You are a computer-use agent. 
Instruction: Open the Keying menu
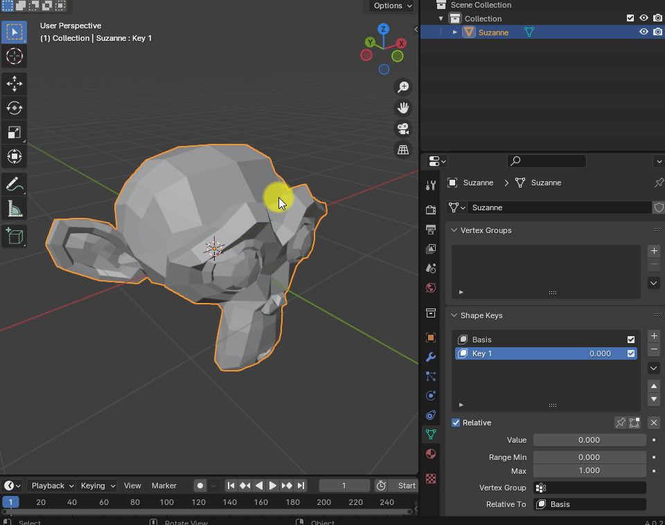98,486
